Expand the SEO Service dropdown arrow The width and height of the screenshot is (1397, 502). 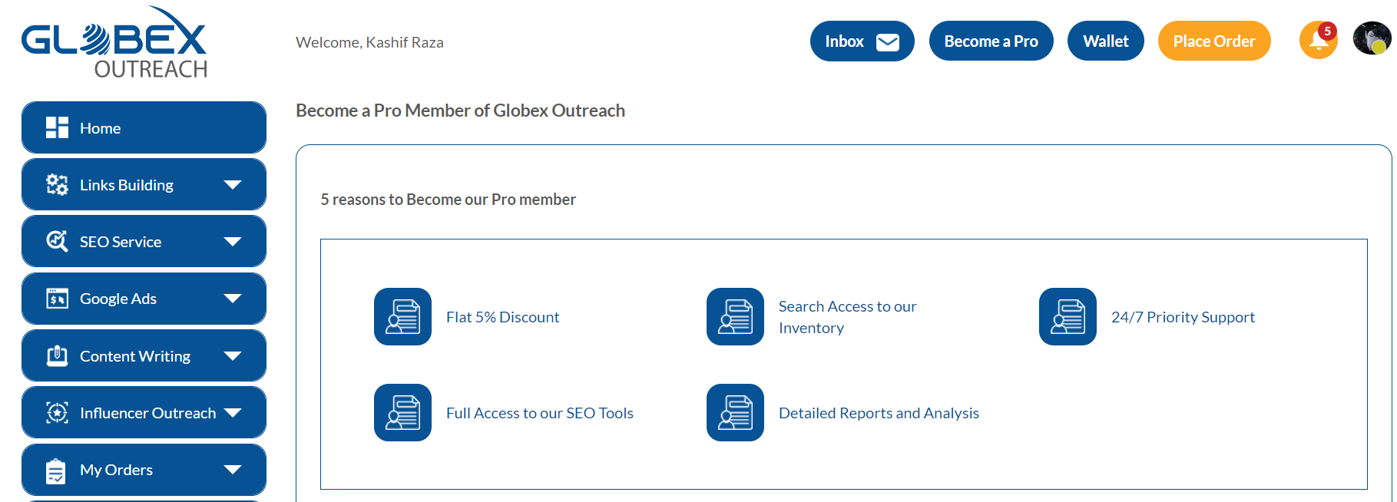coord(233,241)
